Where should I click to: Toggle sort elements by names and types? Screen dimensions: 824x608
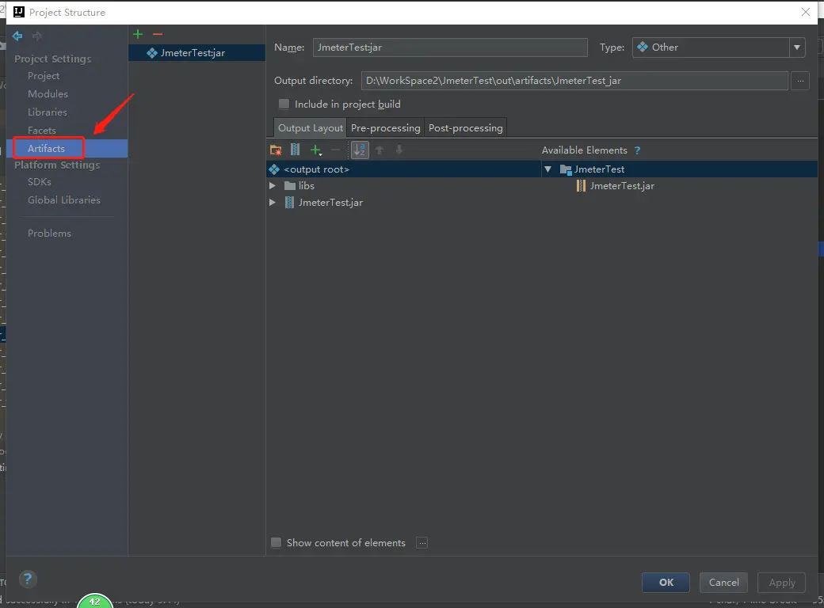[x=360, y=150]
